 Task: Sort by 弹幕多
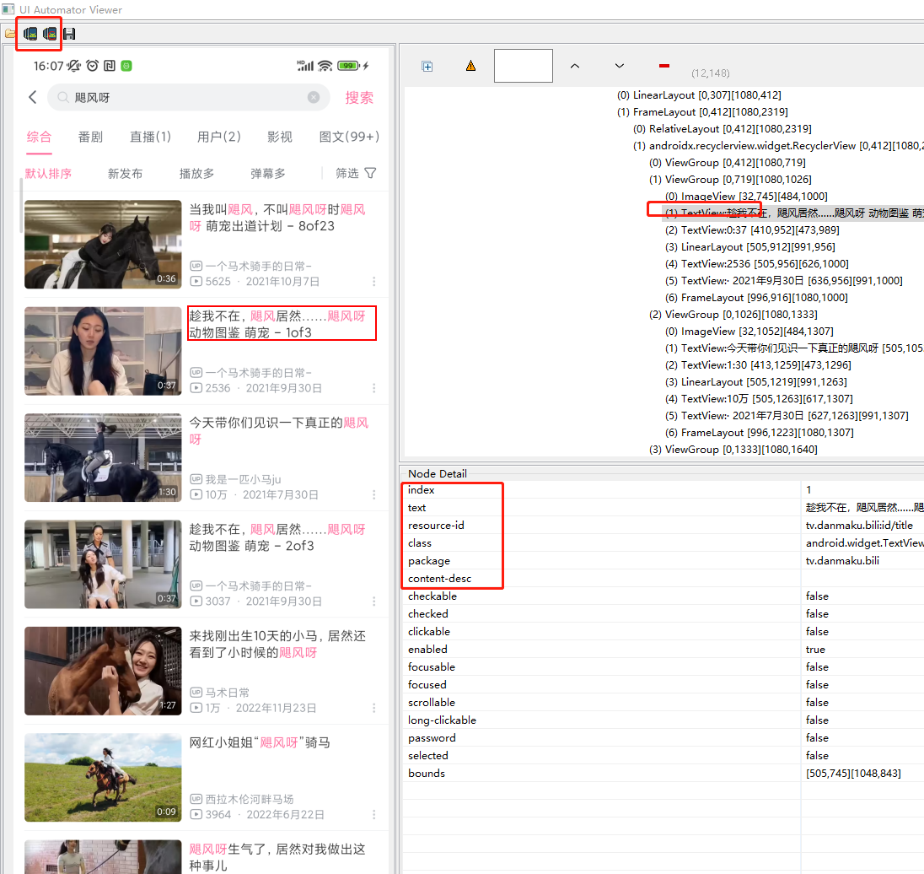click(267, 174)
